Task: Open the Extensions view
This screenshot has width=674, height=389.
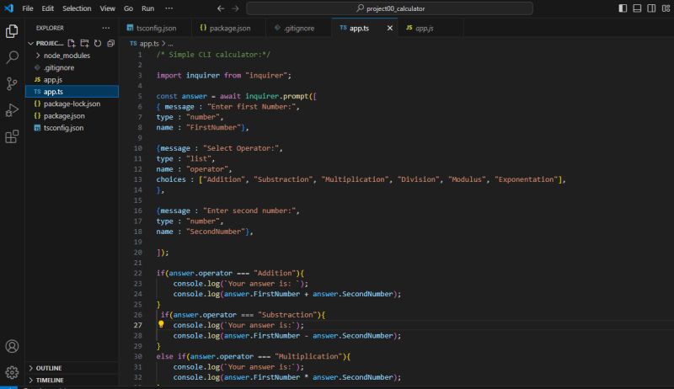Action: [13, 136]
